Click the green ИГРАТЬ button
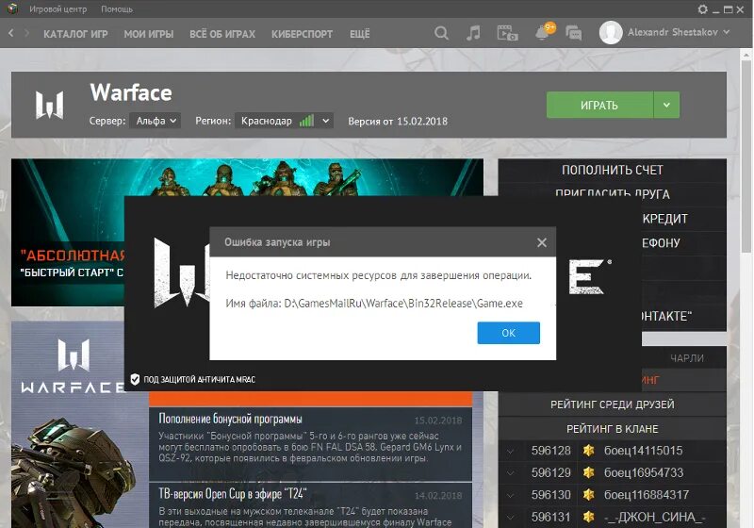Viewport: 754px width, 528px height. pyautogui.click(x=599, y=105)
